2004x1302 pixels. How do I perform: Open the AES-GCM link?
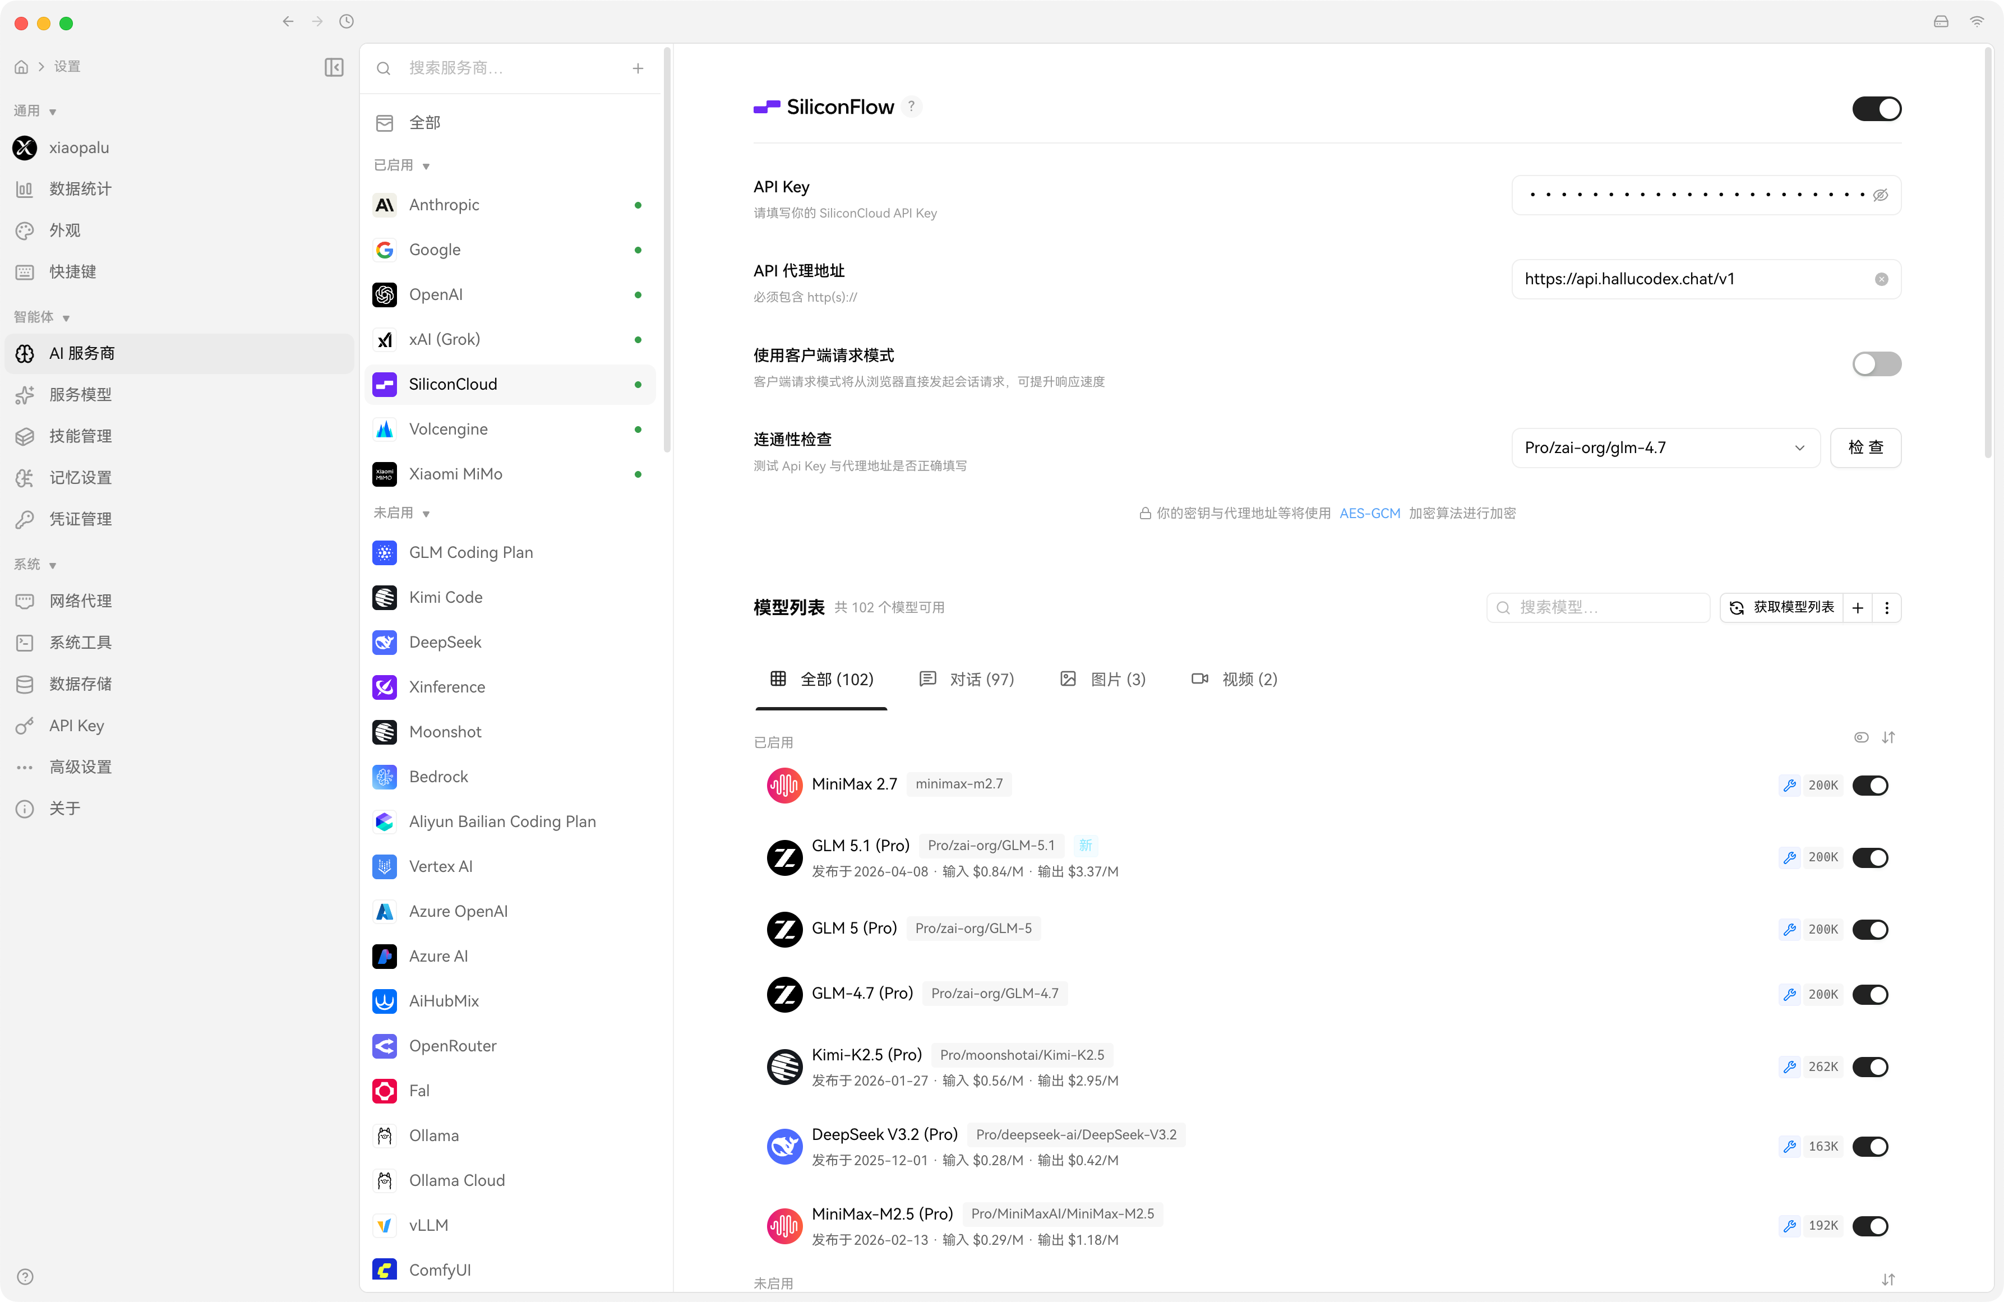1369,514
